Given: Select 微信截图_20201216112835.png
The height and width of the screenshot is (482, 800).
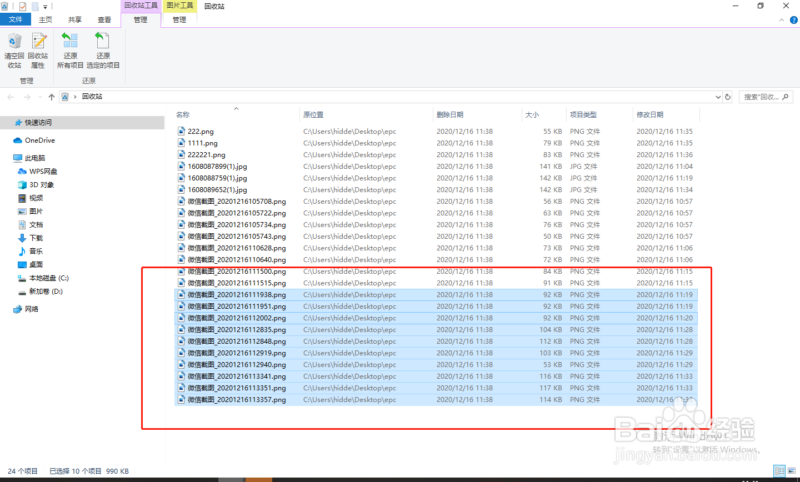Looking at the screenshot, I should point(237,330).
